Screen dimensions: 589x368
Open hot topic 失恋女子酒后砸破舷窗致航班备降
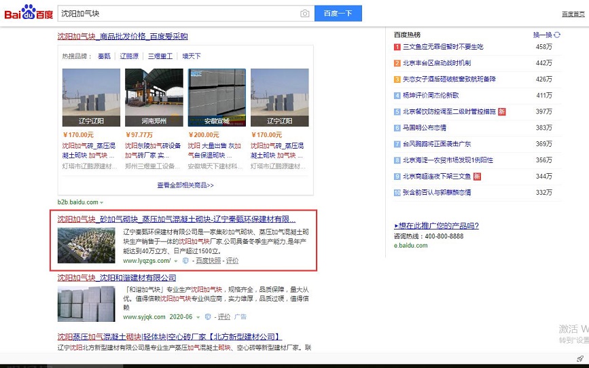click(x=449, y=79)
